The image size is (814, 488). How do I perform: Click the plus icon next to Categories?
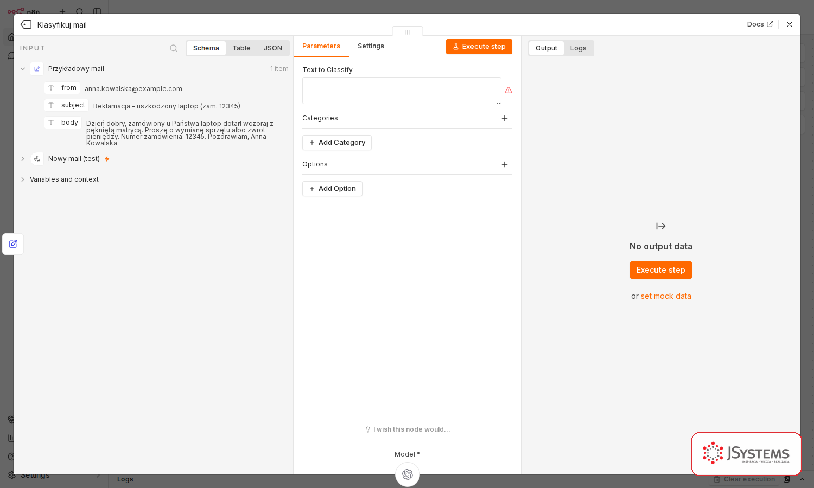click(x=505, y=118)
